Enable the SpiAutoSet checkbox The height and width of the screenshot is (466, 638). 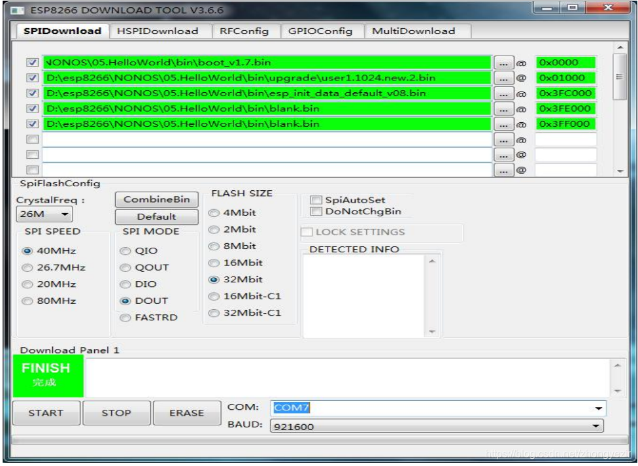(316, 200)
